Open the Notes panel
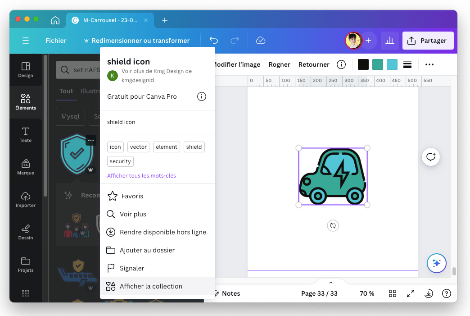The image size is (470, 316). click(227, 293)
